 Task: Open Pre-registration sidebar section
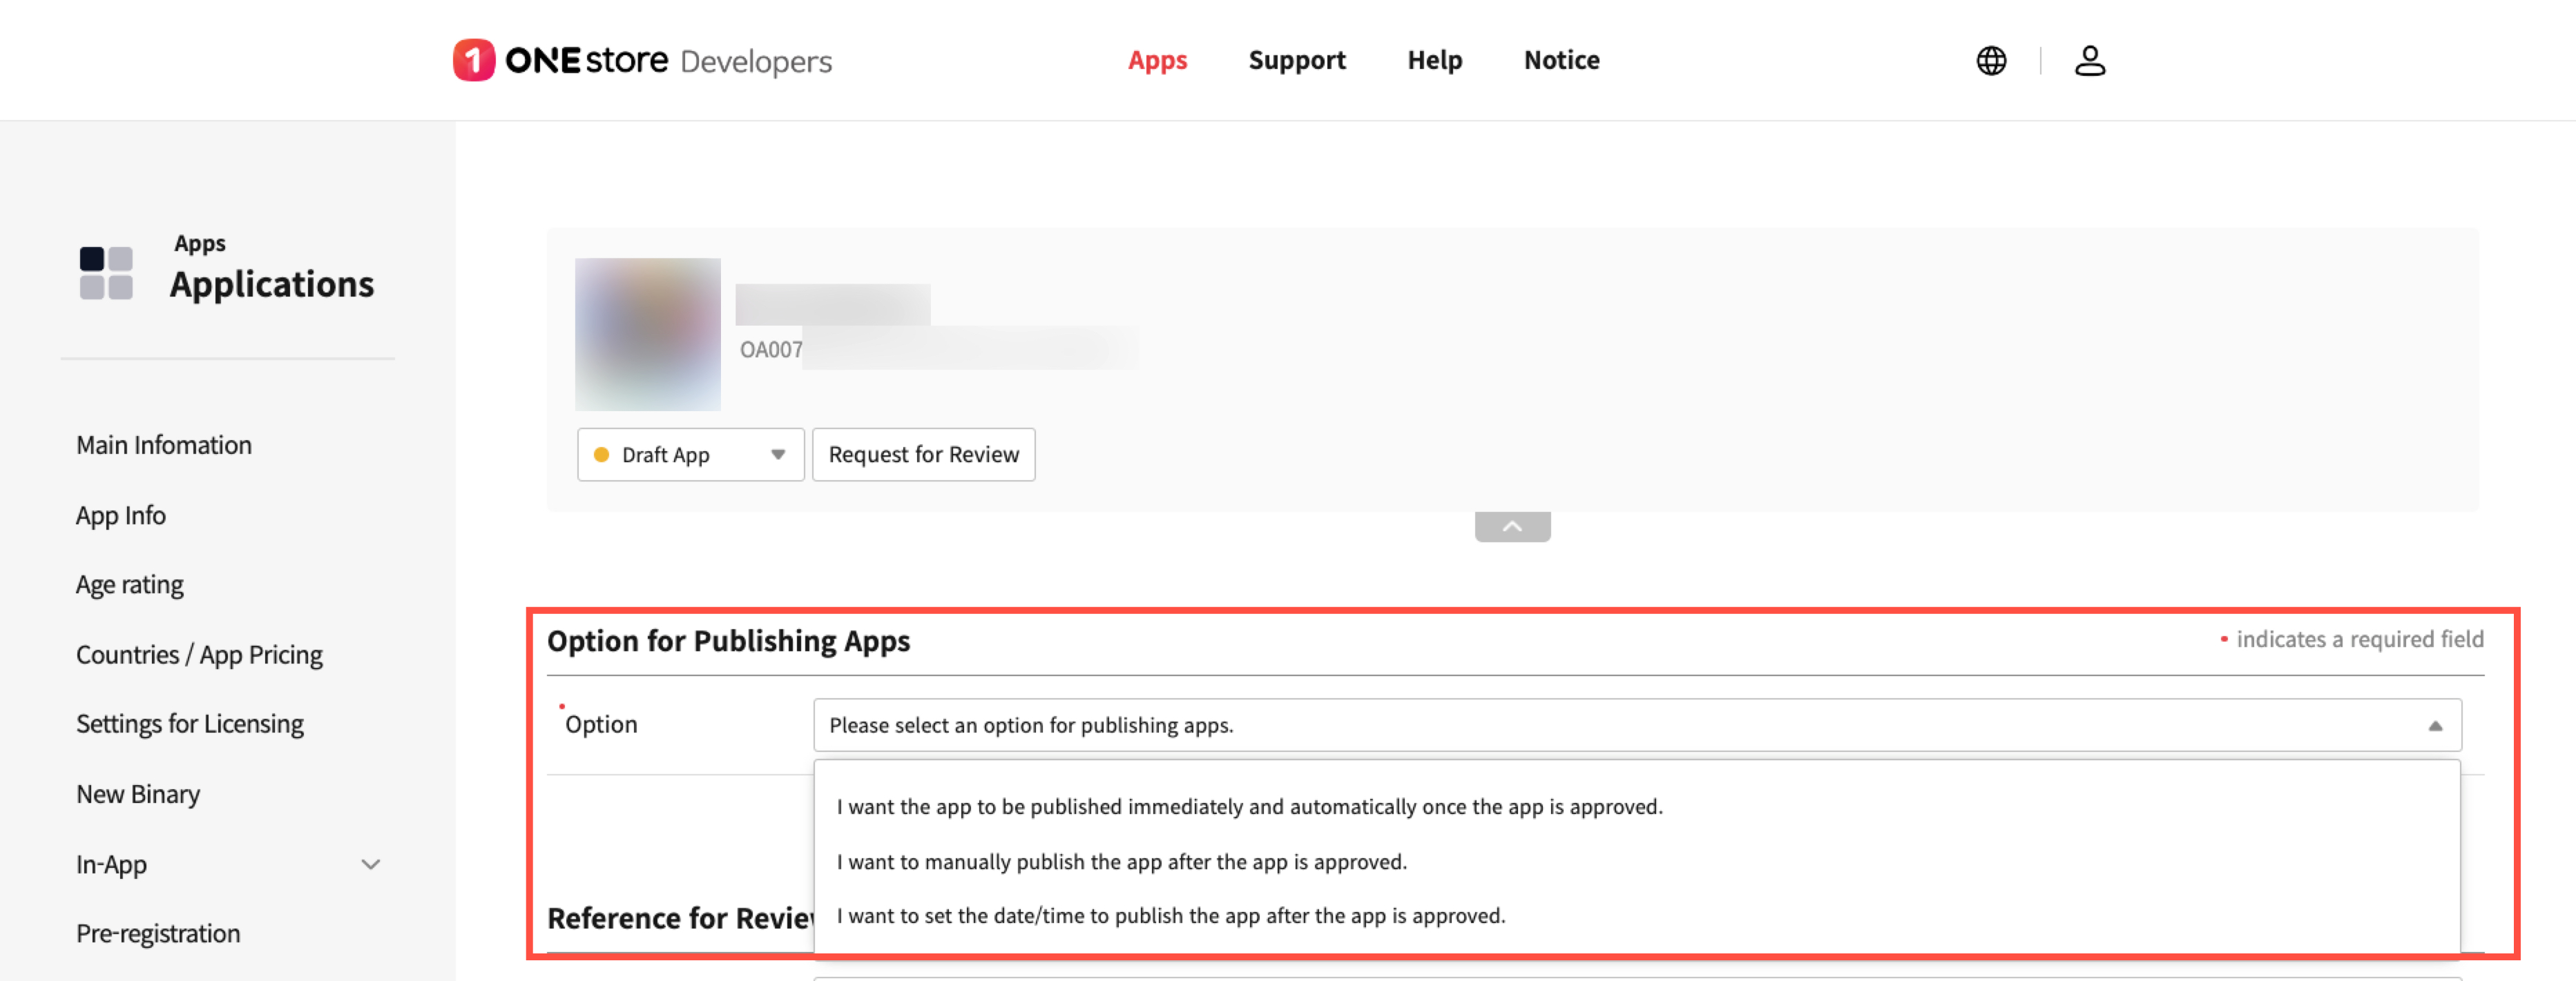click(x=158, y=933)
